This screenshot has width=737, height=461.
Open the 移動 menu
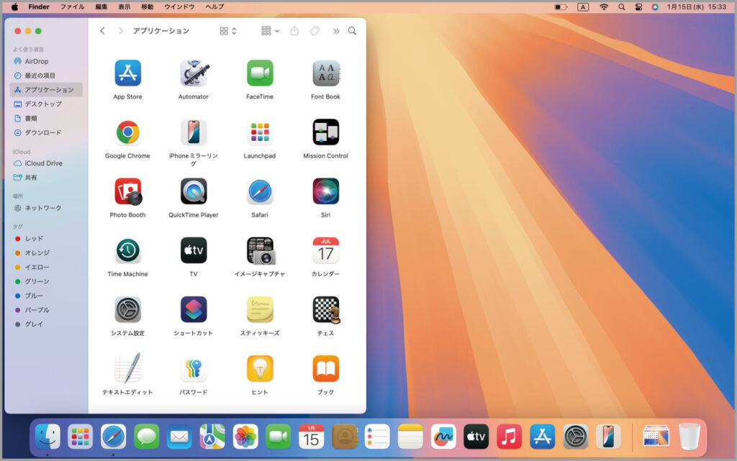(147, 6)
